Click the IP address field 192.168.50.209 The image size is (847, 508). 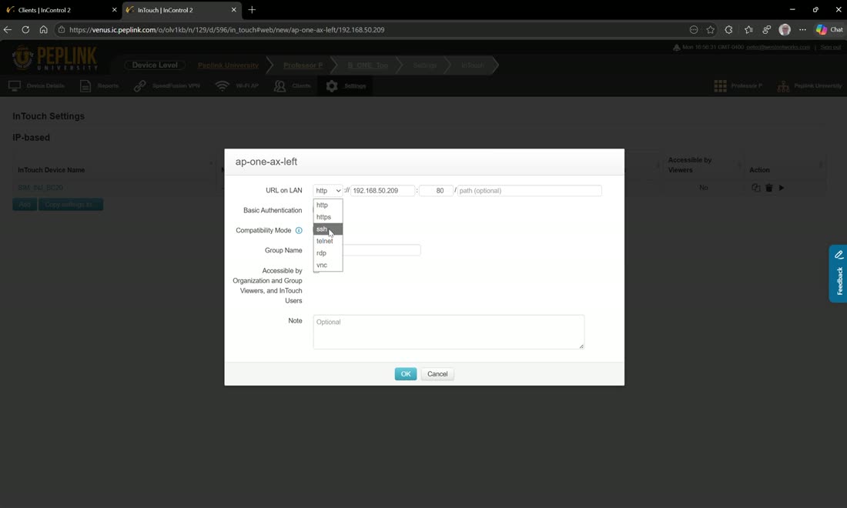[x=383, y=191]
